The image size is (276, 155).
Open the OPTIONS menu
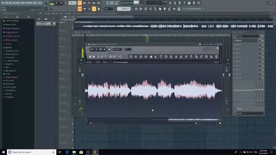point(29,3)
